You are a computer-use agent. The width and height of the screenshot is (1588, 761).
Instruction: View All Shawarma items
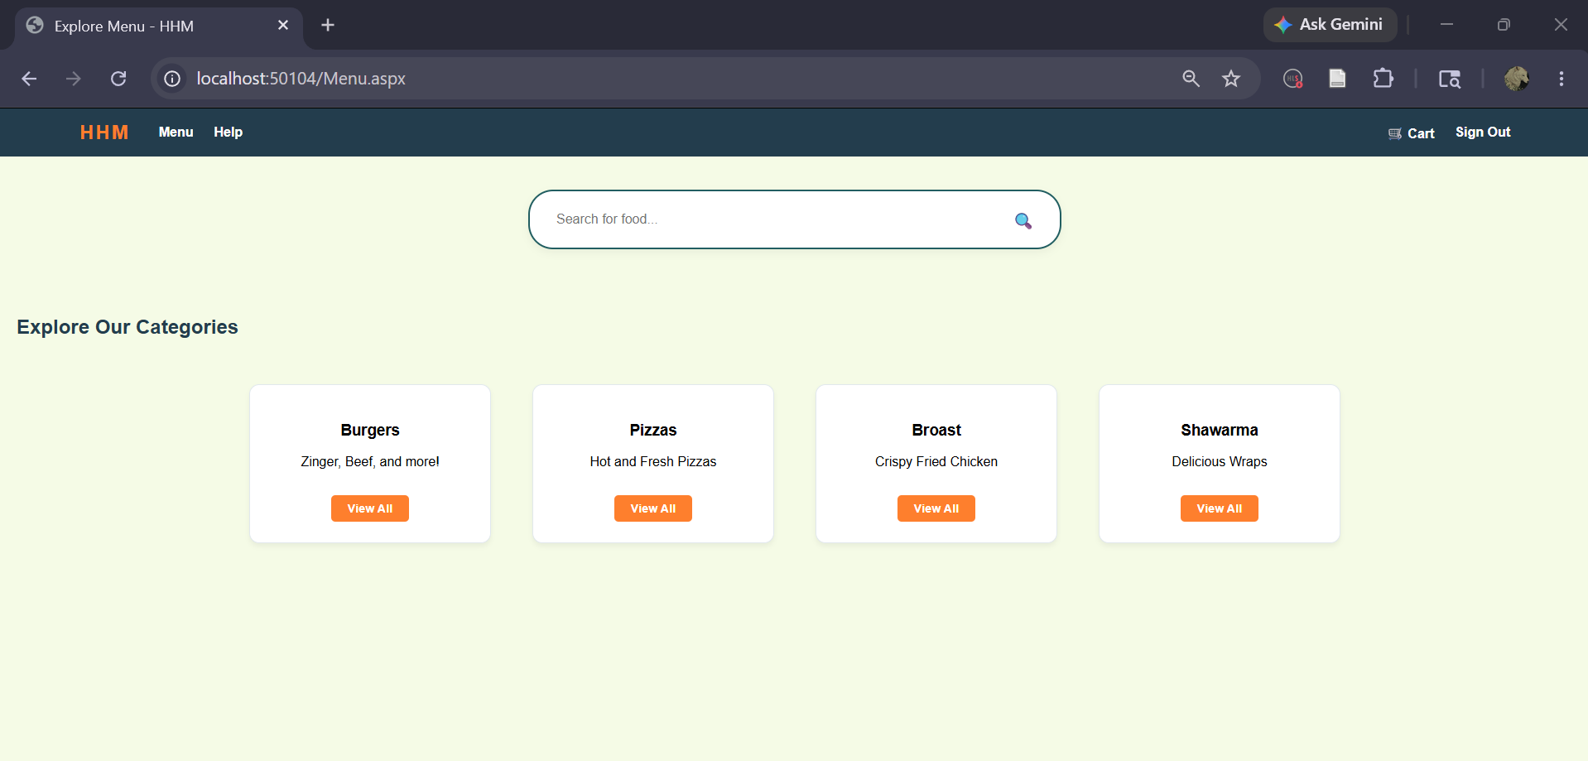1220,508
